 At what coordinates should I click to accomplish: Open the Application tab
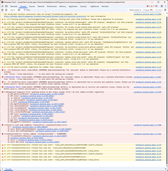point(73,6)
